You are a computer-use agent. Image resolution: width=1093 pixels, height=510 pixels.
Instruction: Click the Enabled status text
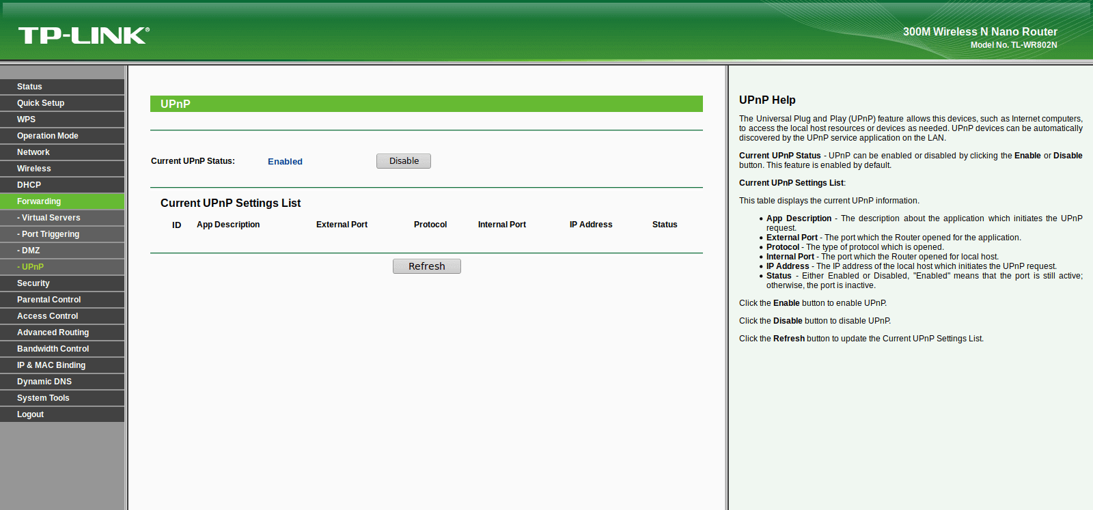(285, 162)
